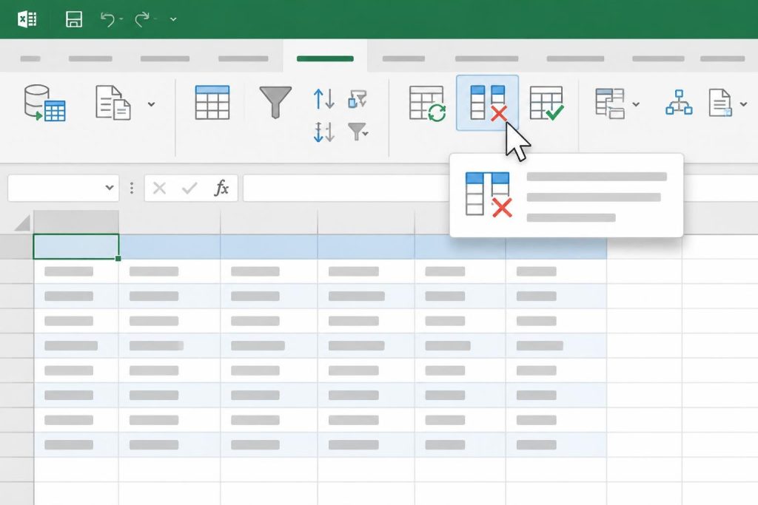This screenshot has height=505, width=758.
Task: Open Advanced filter small funnel
Action: pos(358,131)
